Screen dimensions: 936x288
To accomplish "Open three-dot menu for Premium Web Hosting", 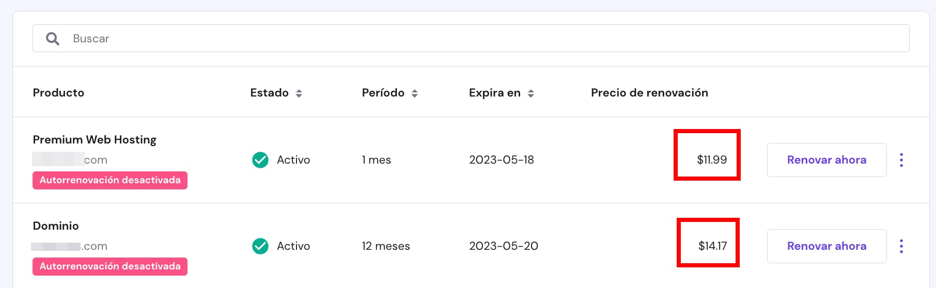I will click(x=901, y=160).
